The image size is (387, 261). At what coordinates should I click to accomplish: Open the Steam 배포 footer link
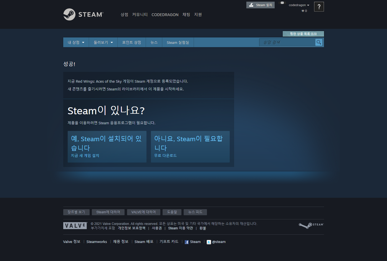click(x=144, y=242)
